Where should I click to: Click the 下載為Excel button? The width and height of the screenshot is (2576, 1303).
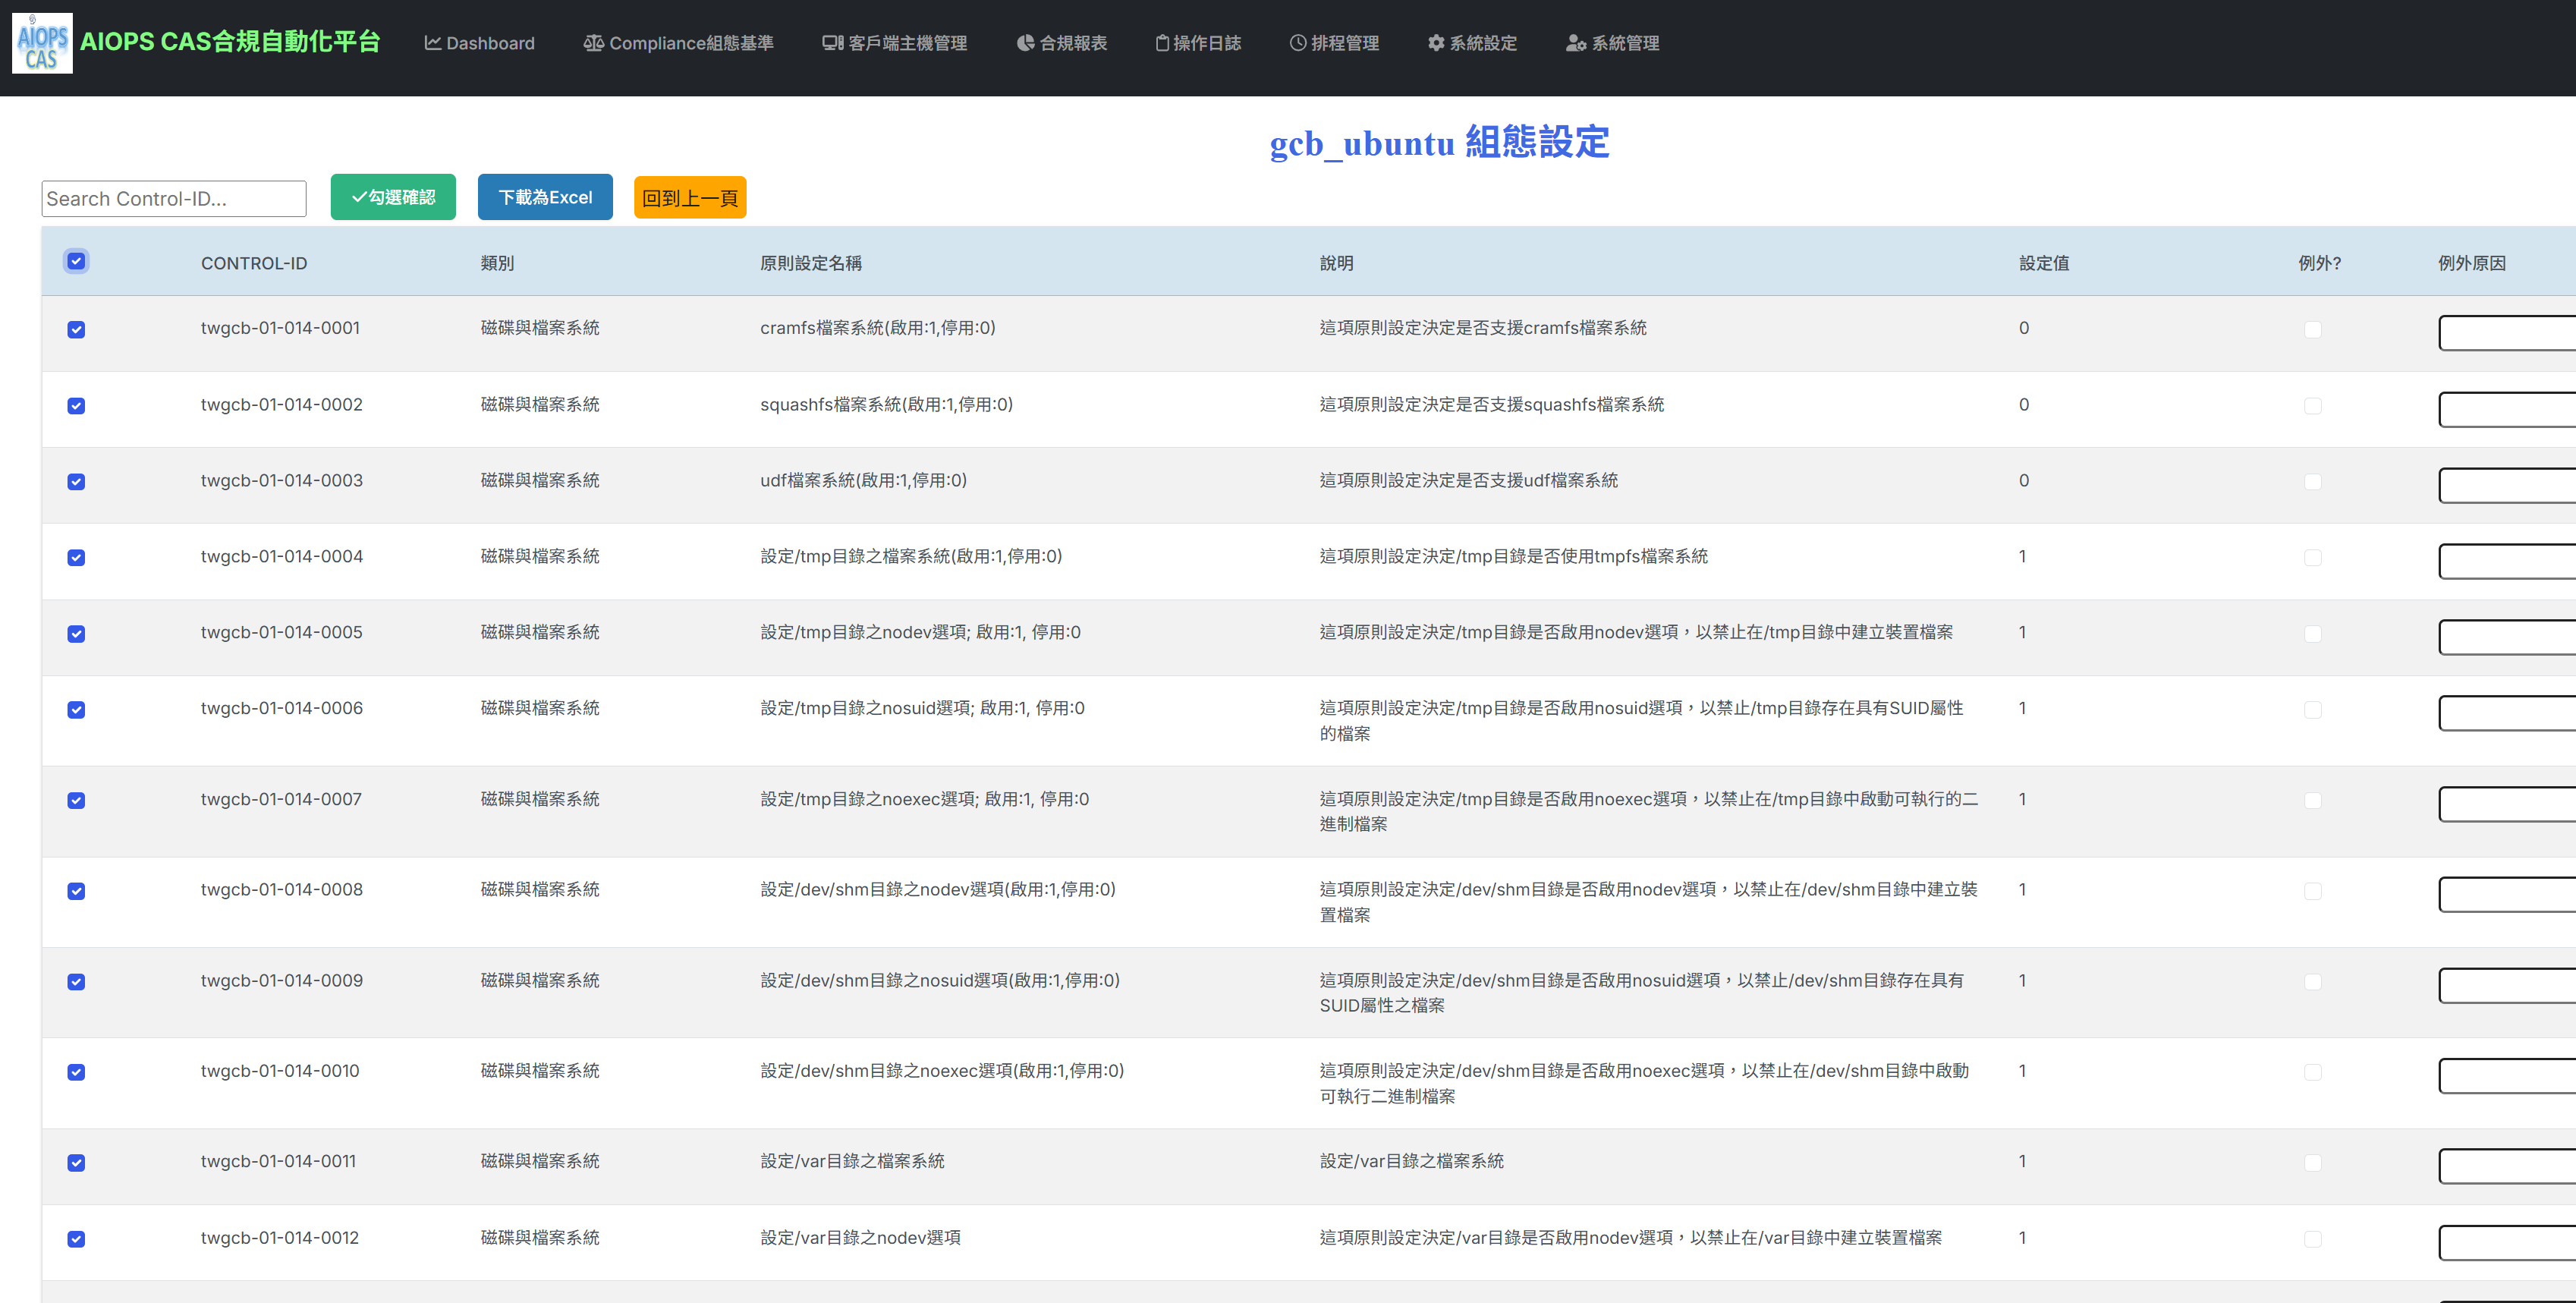pyautogui.click(x=545, y=197)
